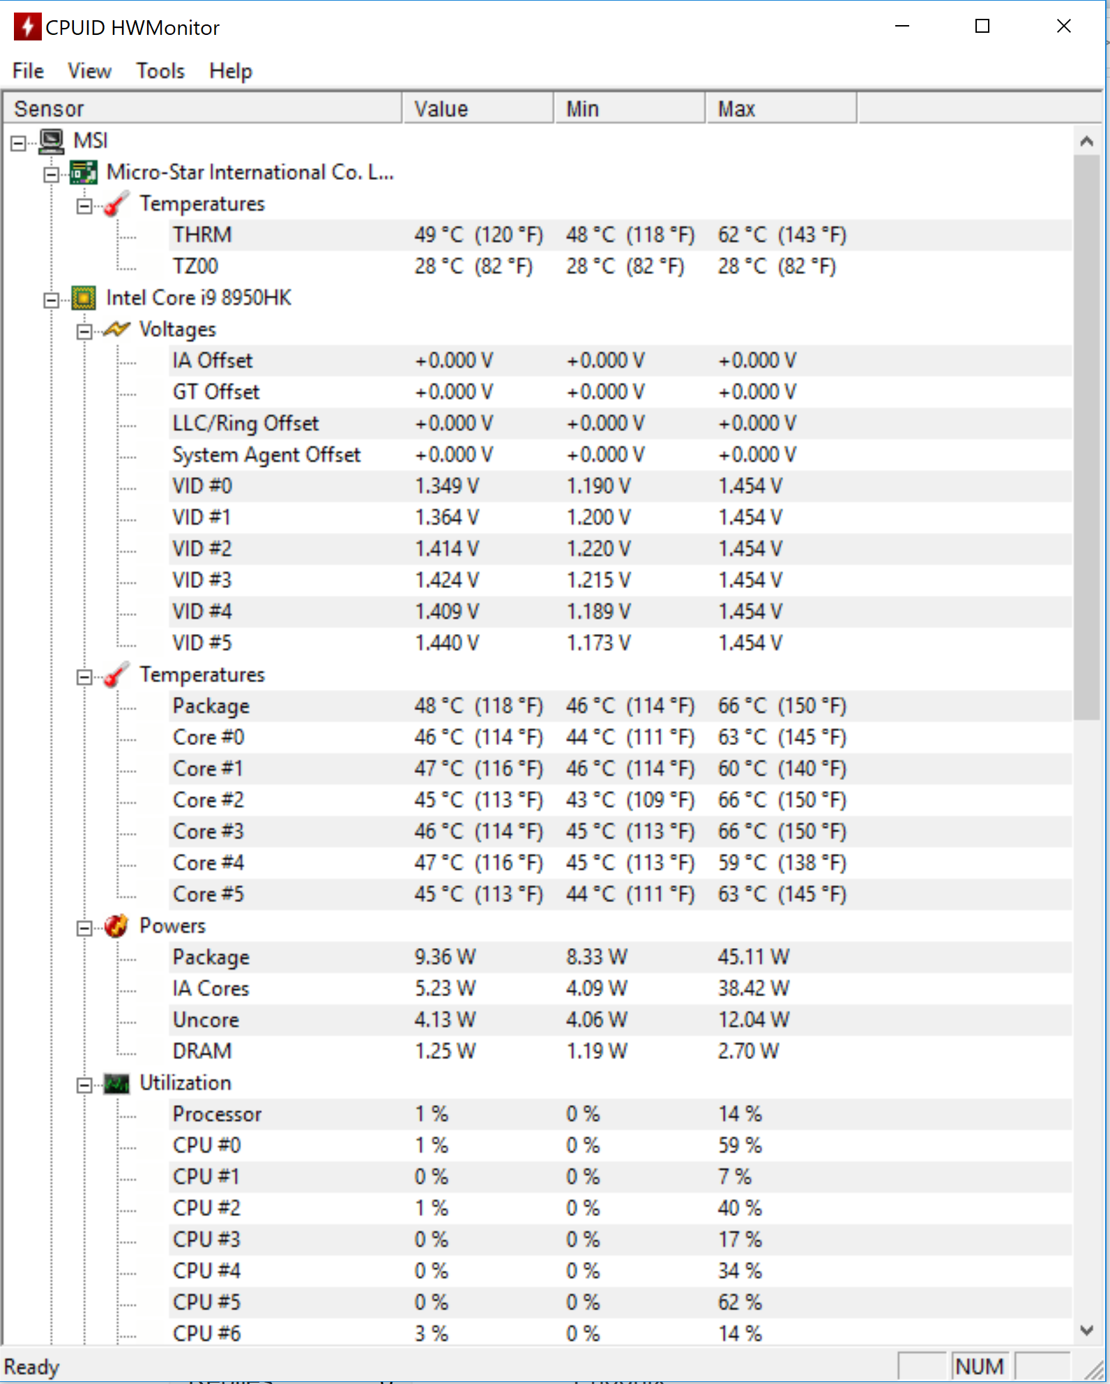Click the CPU Temperatures thermometer icon
The height and width of the screenshot is (1384, 1110).
click(x=116, y=675)
